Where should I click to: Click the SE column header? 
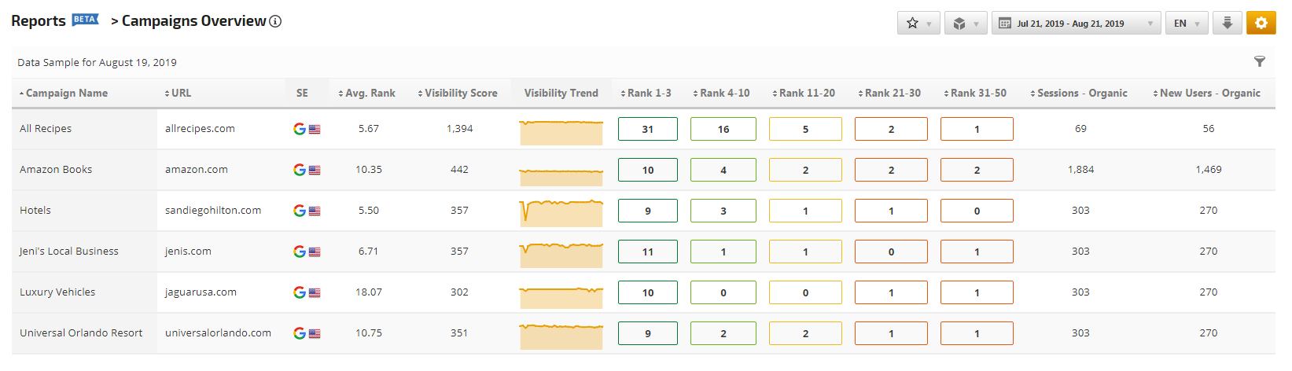302,93
